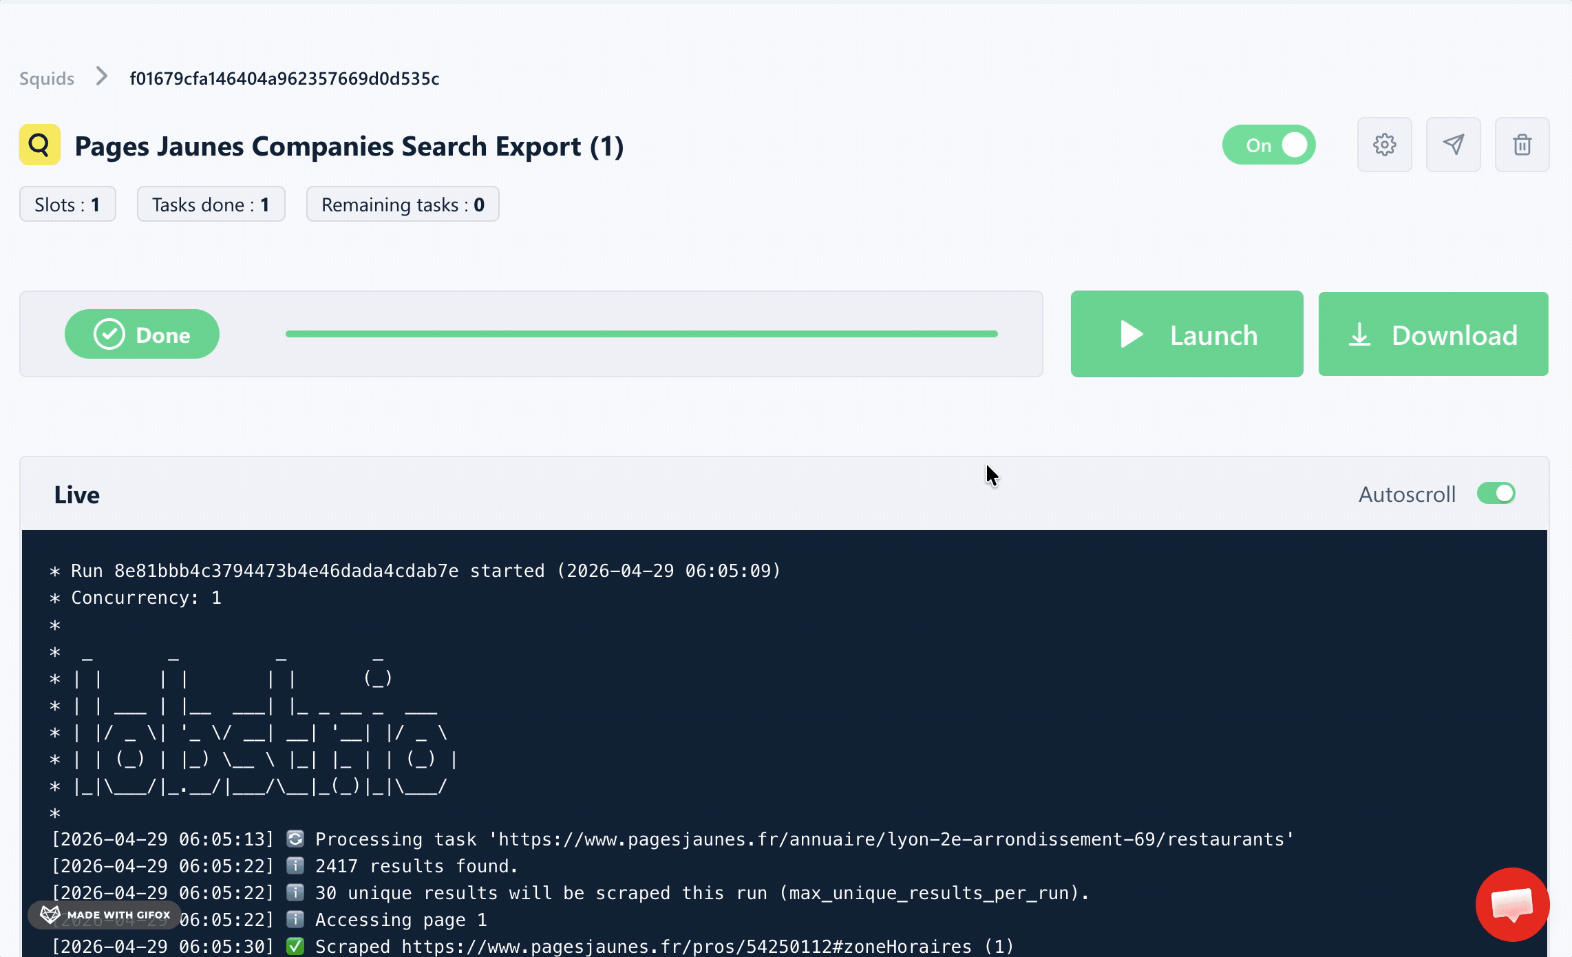Click the yellow search squid logo

40,145
